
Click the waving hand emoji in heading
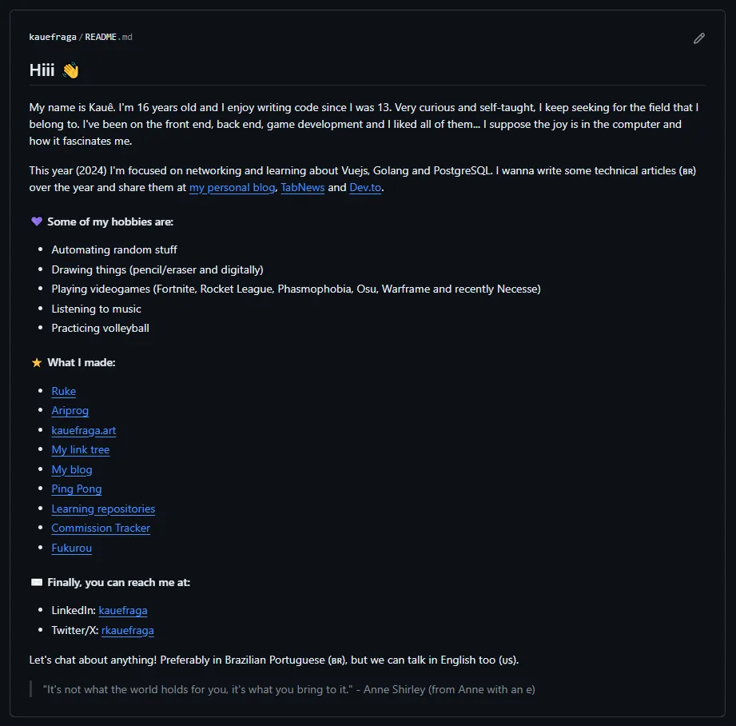pyautogui.click(x=70, y=70)
